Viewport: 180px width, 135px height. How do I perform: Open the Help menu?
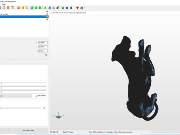point(4,4)
